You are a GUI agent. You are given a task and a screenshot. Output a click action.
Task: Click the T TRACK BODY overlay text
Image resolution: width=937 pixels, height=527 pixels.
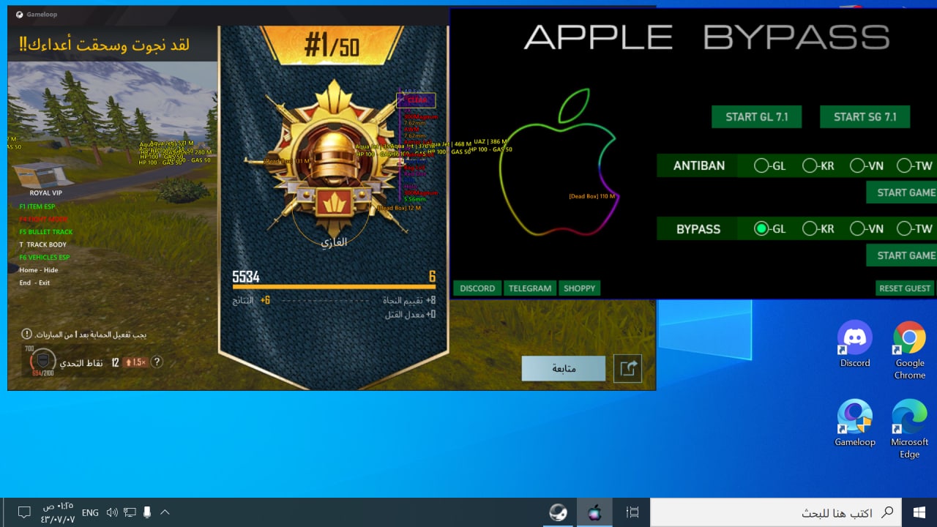42,244
